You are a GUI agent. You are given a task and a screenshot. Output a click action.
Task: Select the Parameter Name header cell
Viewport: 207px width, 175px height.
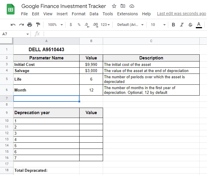coord(46,58)
